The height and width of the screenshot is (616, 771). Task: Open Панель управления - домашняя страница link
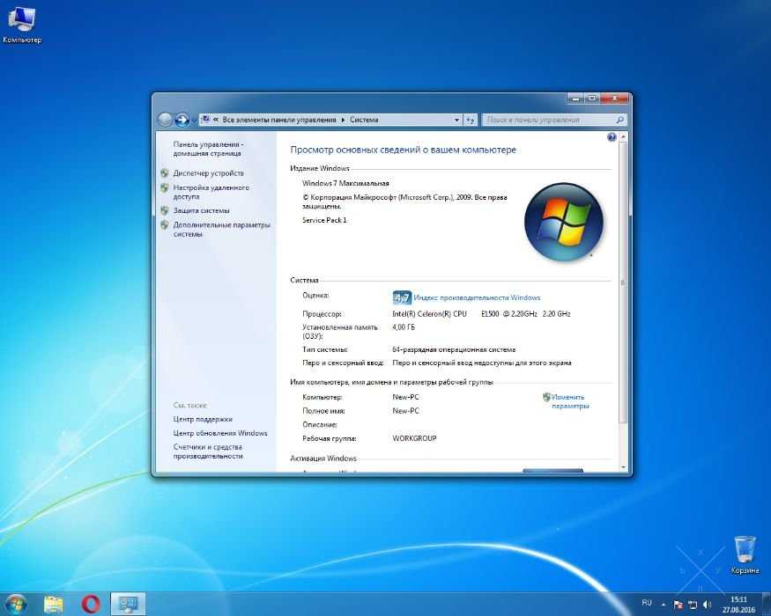tap(208, 149)
